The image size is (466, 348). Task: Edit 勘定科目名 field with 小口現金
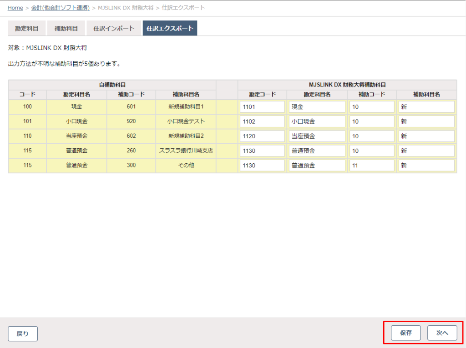tap(317, 121)
